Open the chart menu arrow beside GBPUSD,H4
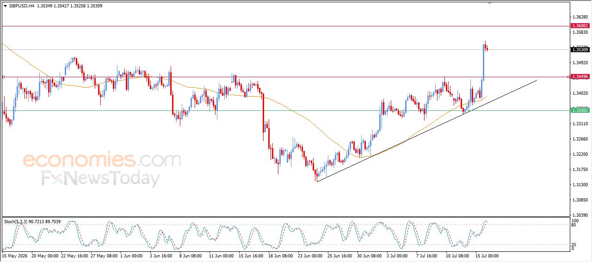 point(6,6)
